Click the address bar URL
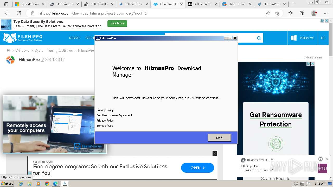This screenshot has height=187, width=333. click(93, 13)
